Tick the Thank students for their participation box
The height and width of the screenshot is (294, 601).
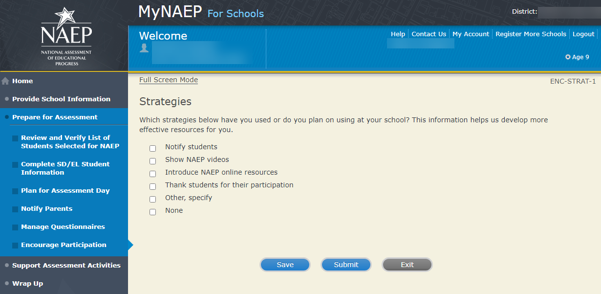153,186
